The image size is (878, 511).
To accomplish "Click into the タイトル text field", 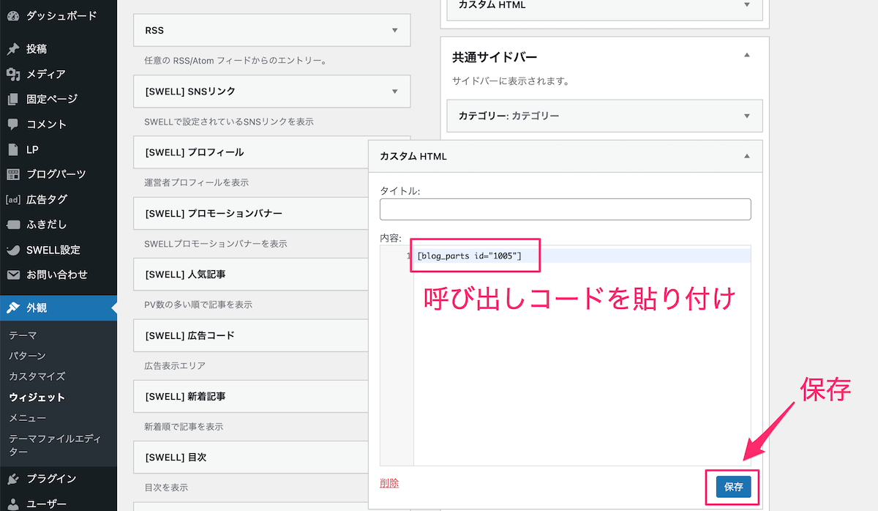I will [x=565, y=209].
